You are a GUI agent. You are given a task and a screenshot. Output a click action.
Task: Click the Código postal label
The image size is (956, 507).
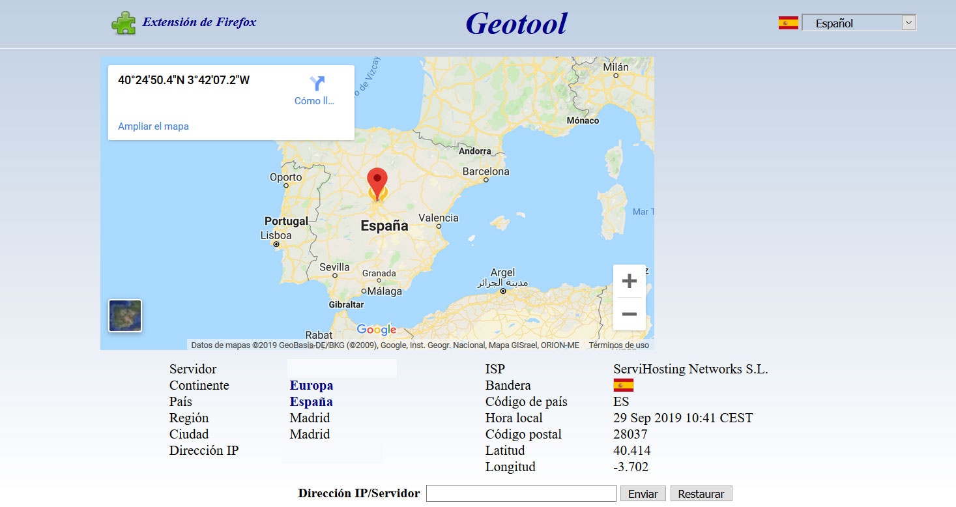click(523, 435)
